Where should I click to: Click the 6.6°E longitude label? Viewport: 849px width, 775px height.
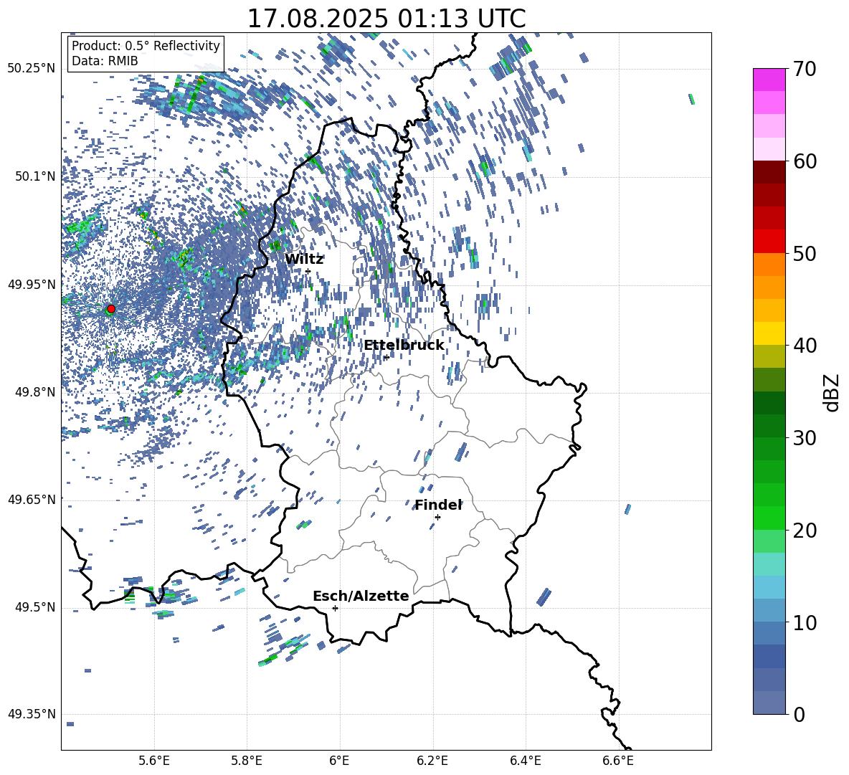pyautogui.click(x=618, y=761)
